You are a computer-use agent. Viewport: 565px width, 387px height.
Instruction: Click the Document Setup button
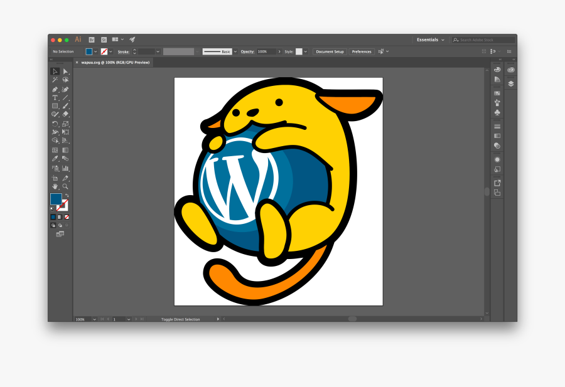[x=329, y=51]
